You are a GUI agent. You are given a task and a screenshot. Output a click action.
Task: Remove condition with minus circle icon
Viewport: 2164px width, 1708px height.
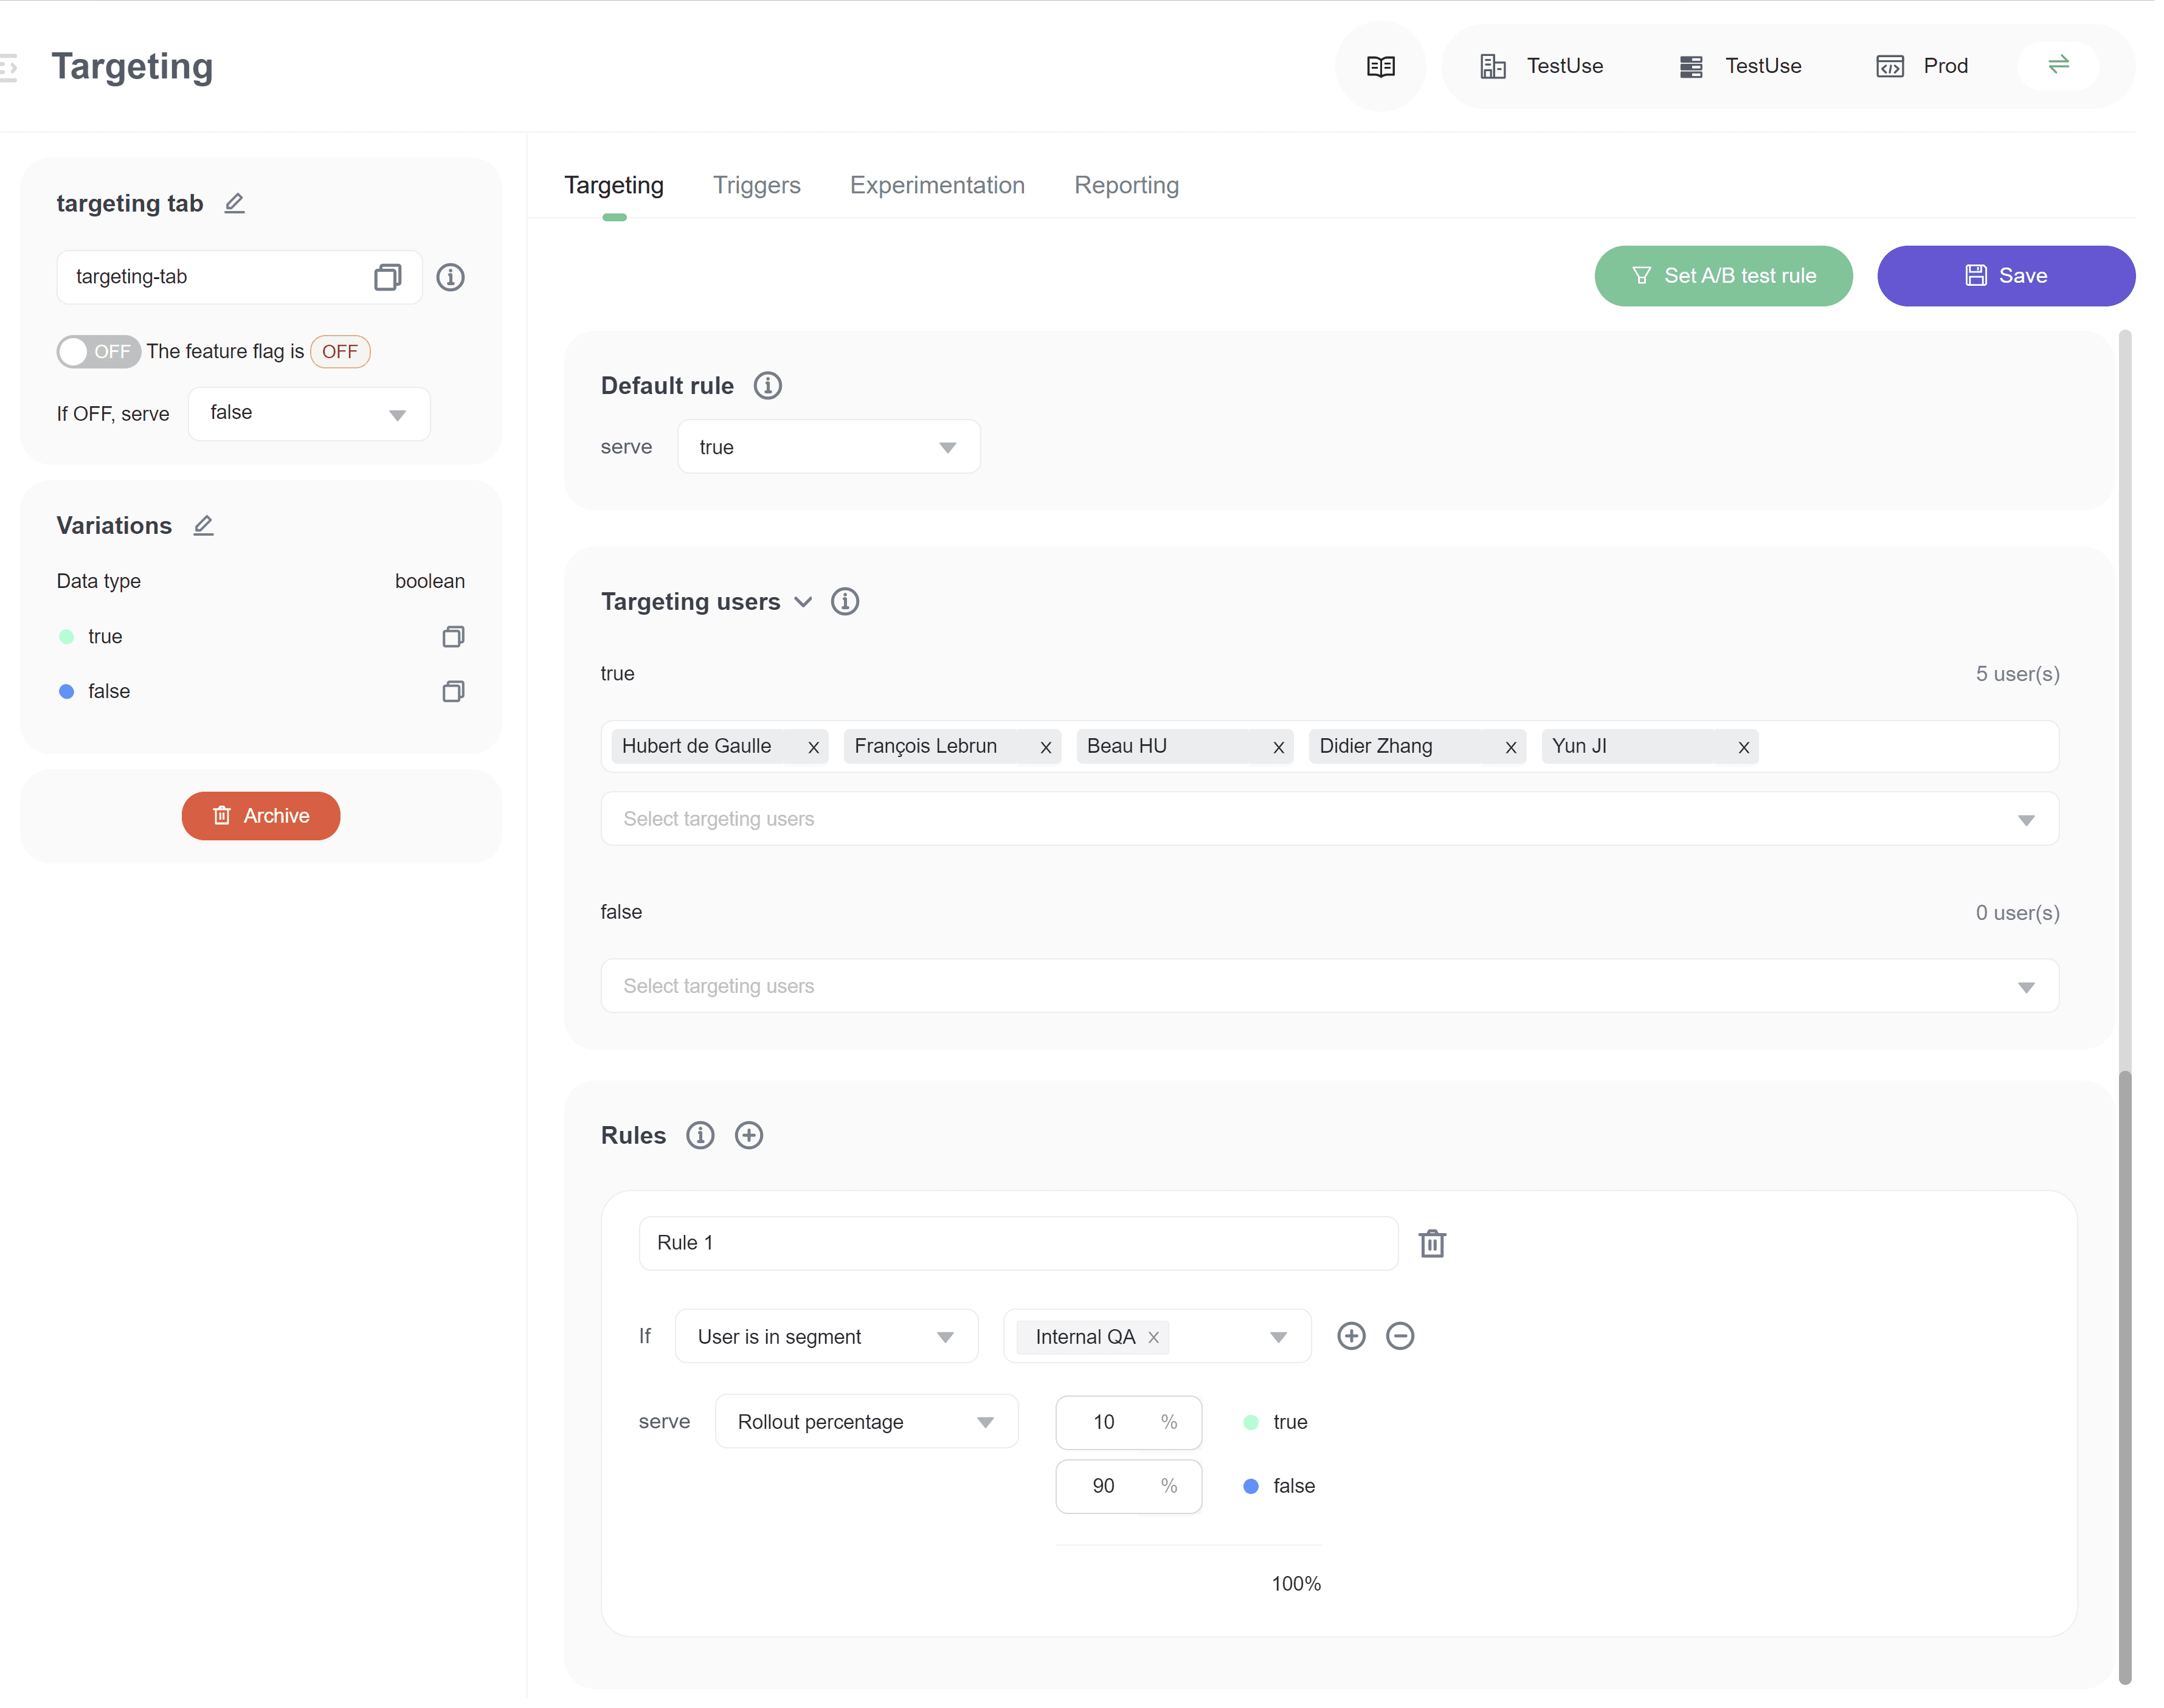(1399, 1336)
